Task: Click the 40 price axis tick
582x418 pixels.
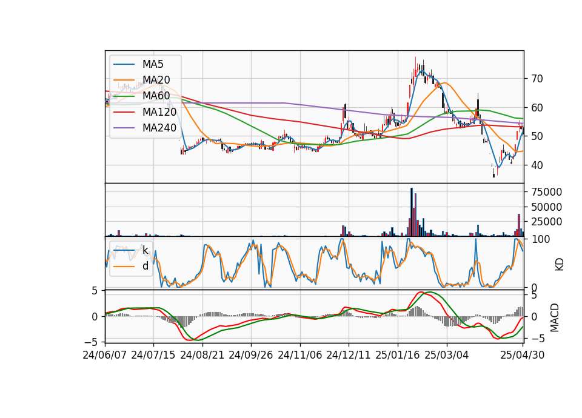Action: pyautogui.click(x=537, y=165)
